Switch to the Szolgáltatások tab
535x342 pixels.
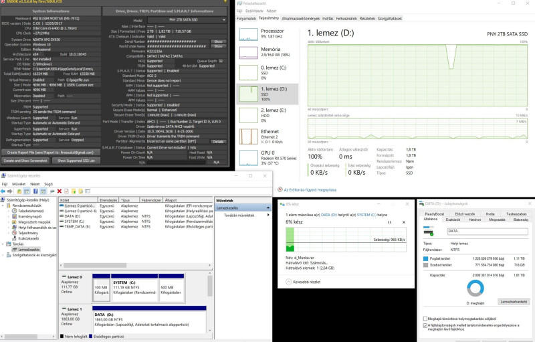(390, 19)
